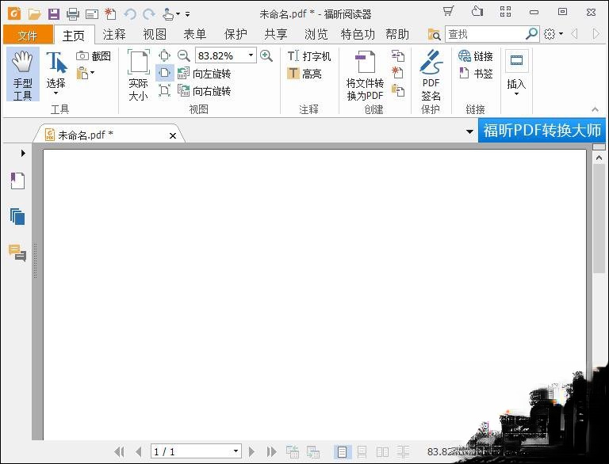Expand the Insert (插入) dropdown arrow
This screenshot has height=464, width=609.
pyautogui.click(x=516, y=94)
